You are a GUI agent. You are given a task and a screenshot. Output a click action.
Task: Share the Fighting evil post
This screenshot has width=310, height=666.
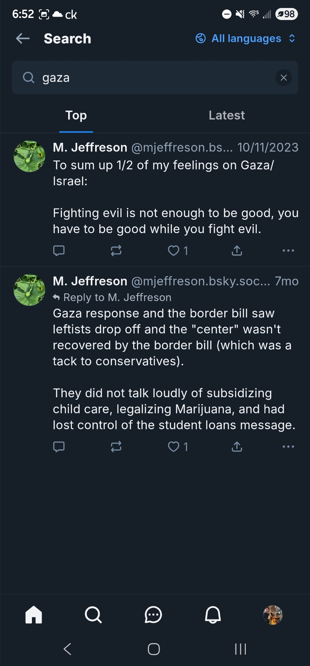coord(237,250)
